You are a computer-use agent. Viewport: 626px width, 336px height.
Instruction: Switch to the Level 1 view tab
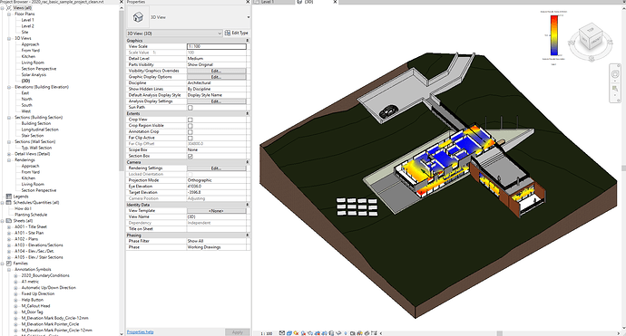268,2
